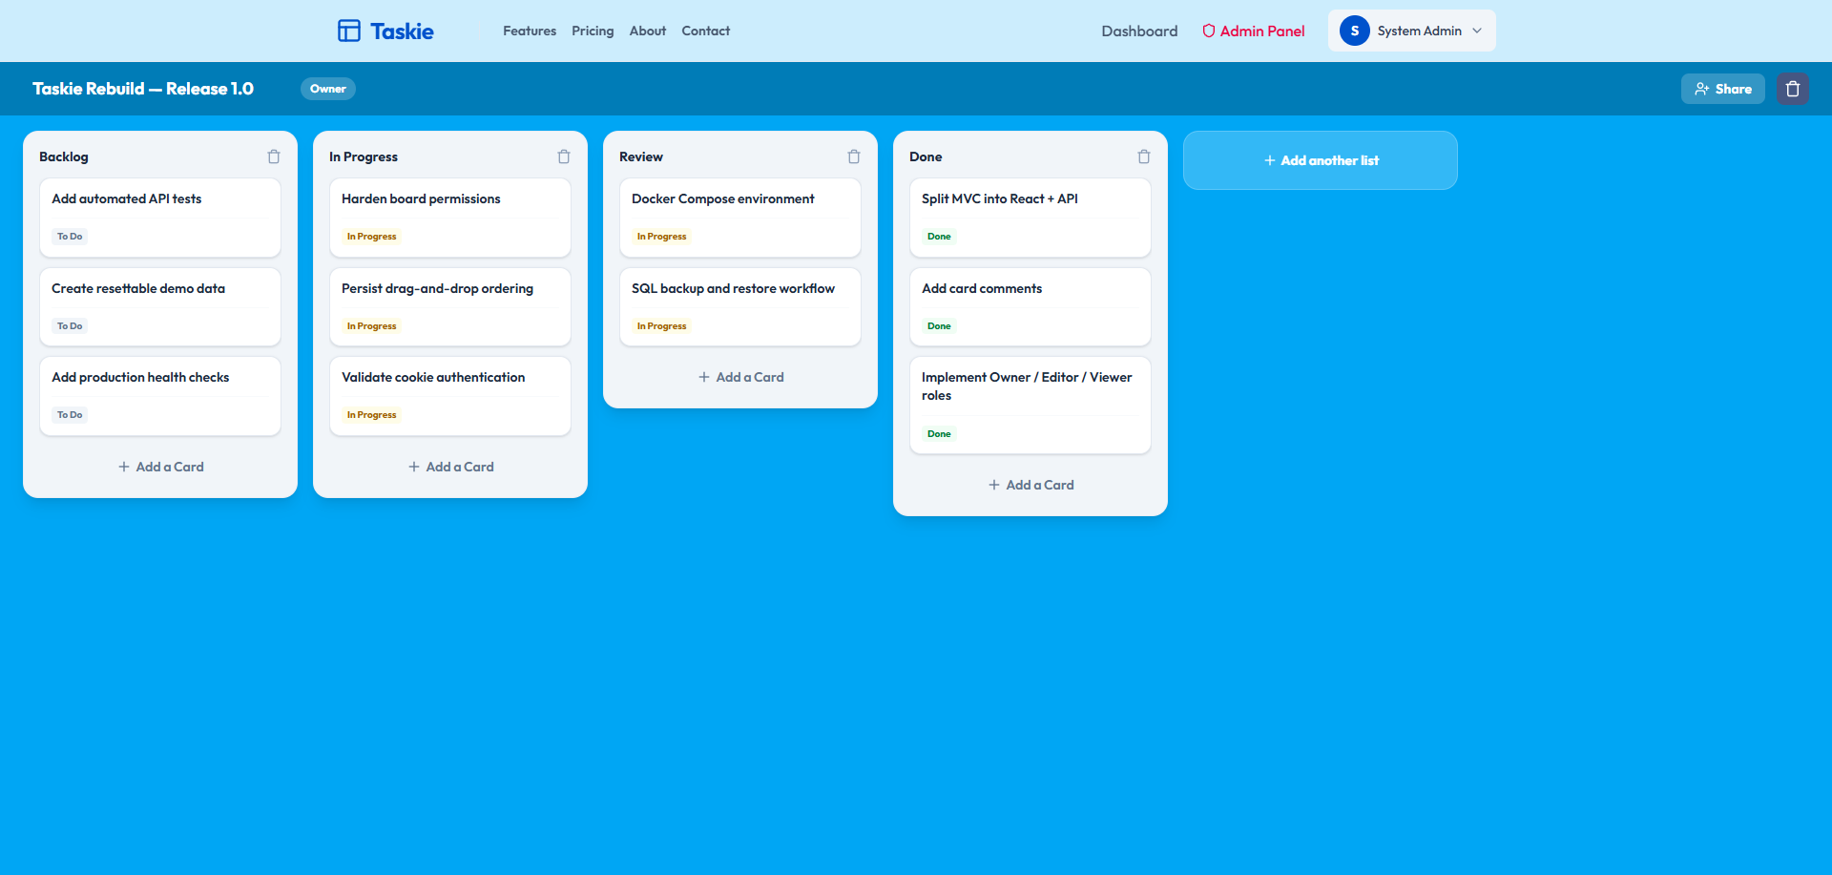1832x875 pixels.
Task: Click the board title Taskie Rebuild — Release 1.0
Action: [x=143, y=89]
